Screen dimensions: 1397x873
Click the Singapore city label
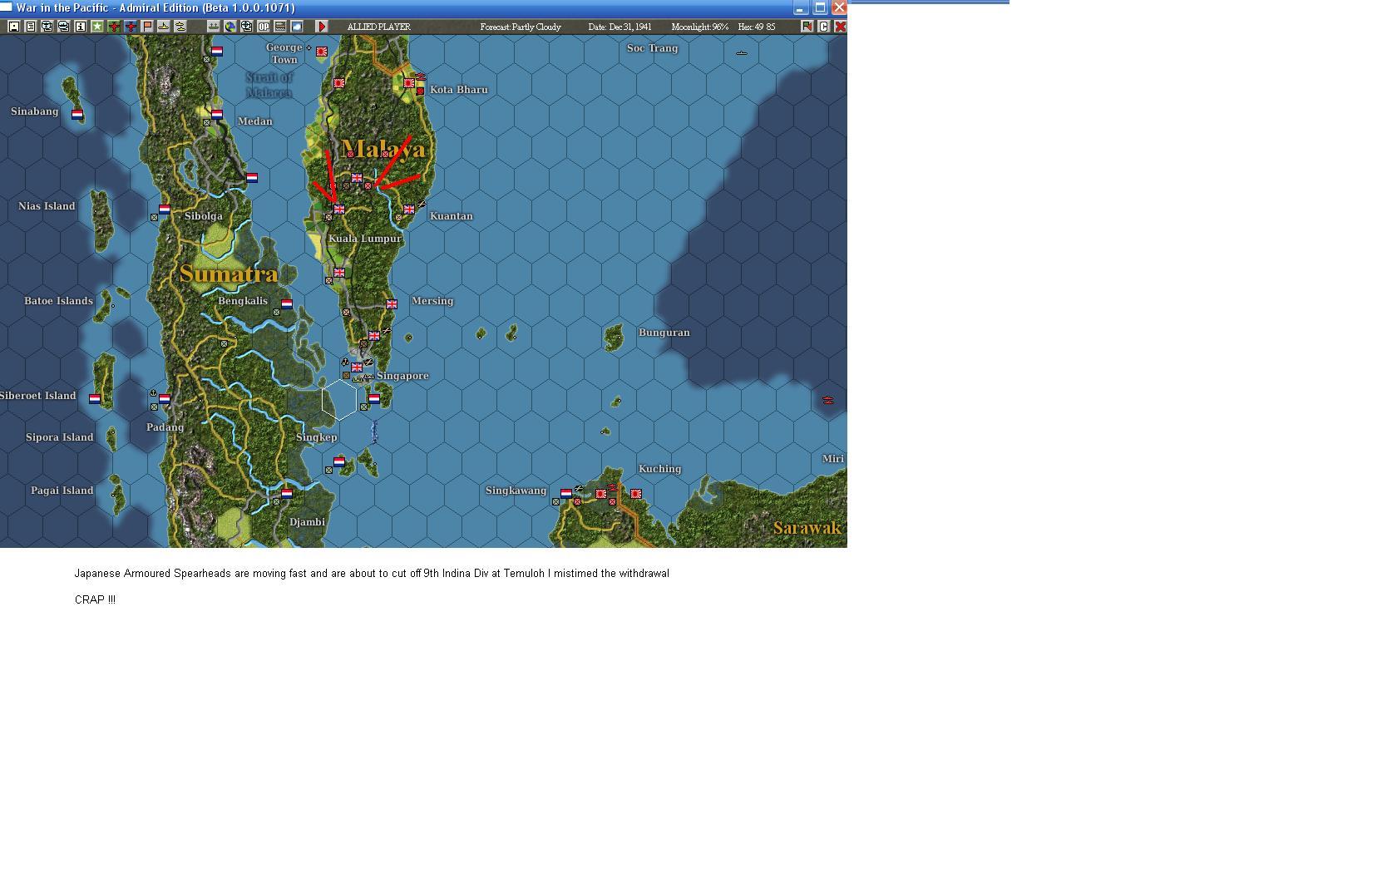tap(402, 376)
